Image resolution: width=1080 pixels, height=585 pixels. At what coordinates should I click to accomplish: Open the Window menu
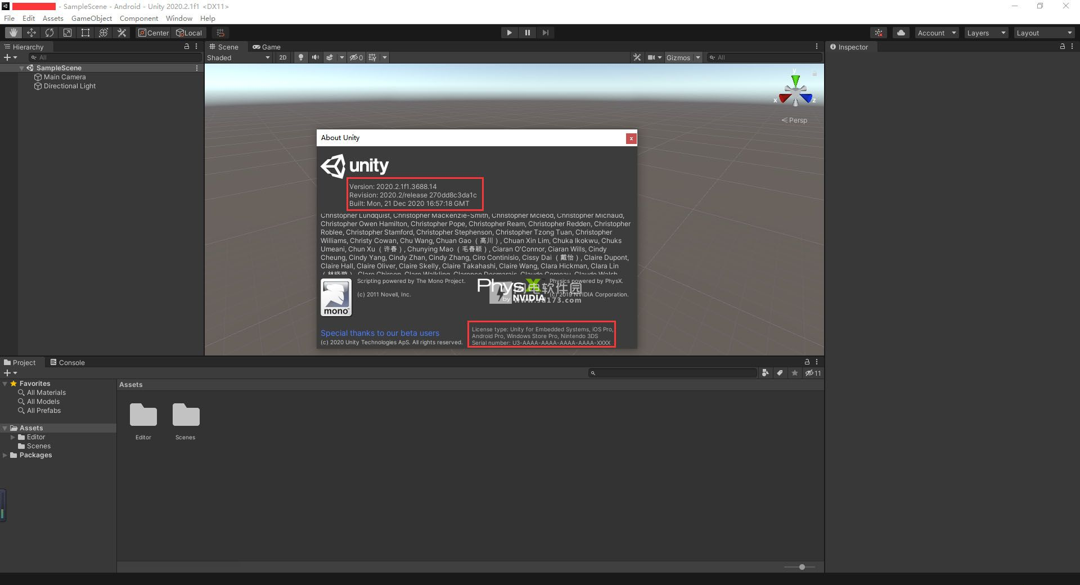pos(179,18)
